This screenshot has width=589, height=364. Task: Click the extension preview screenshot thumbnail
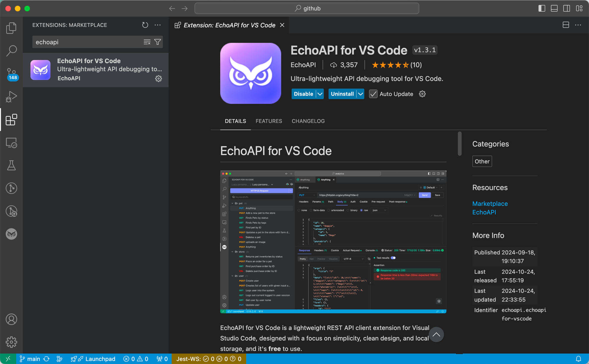tap(333, 242)
